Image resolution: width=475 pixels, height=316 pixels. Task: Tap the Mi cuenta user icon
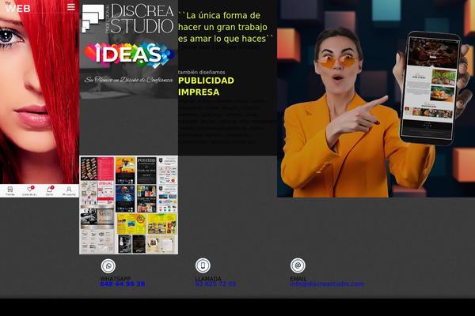coord(69,191)
